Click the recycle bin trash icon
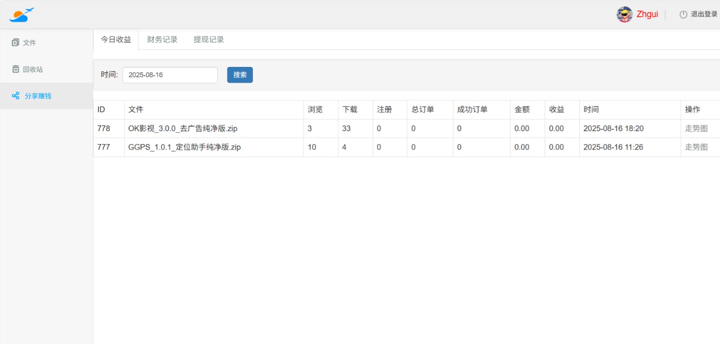Viewport: 720px width, 344px height. 15,69
